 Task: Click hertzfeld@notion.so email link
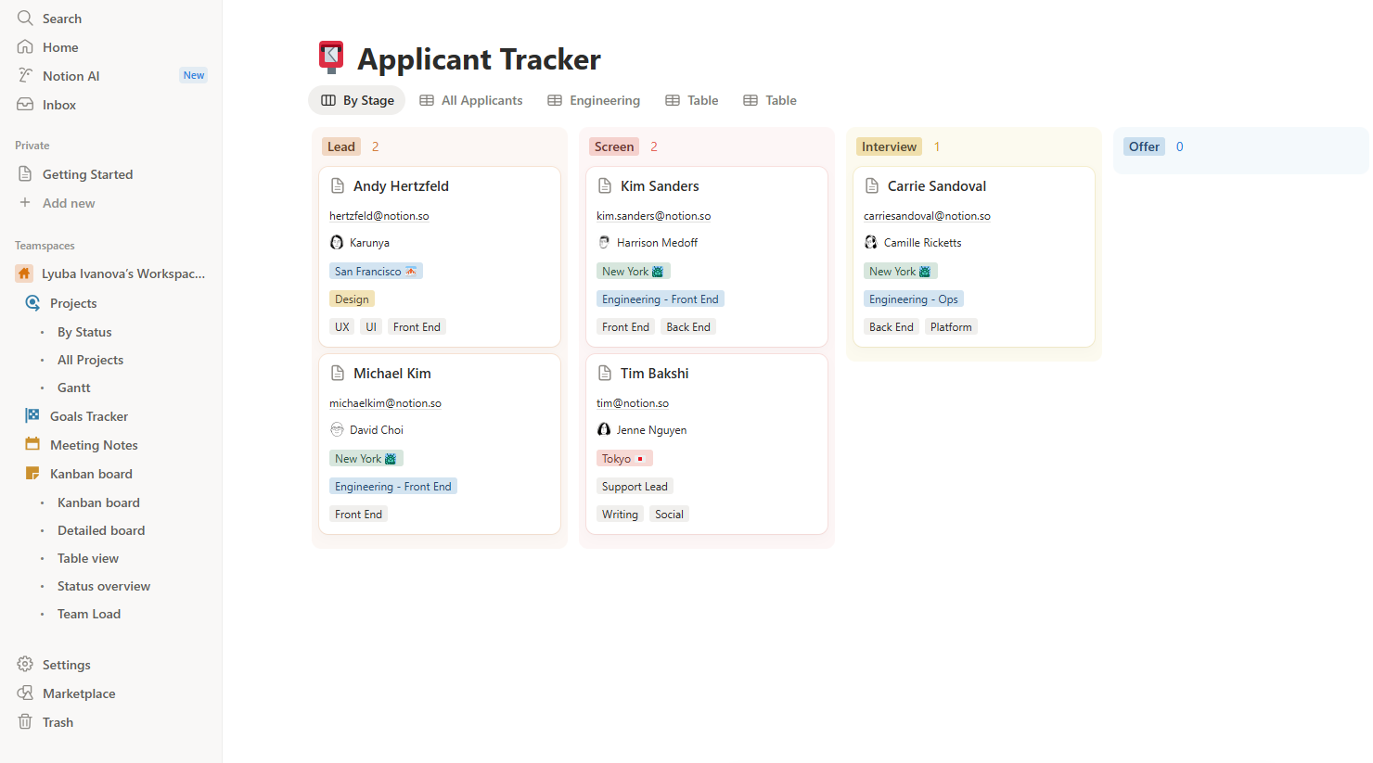pyautogui.click(x=379, y=216)
